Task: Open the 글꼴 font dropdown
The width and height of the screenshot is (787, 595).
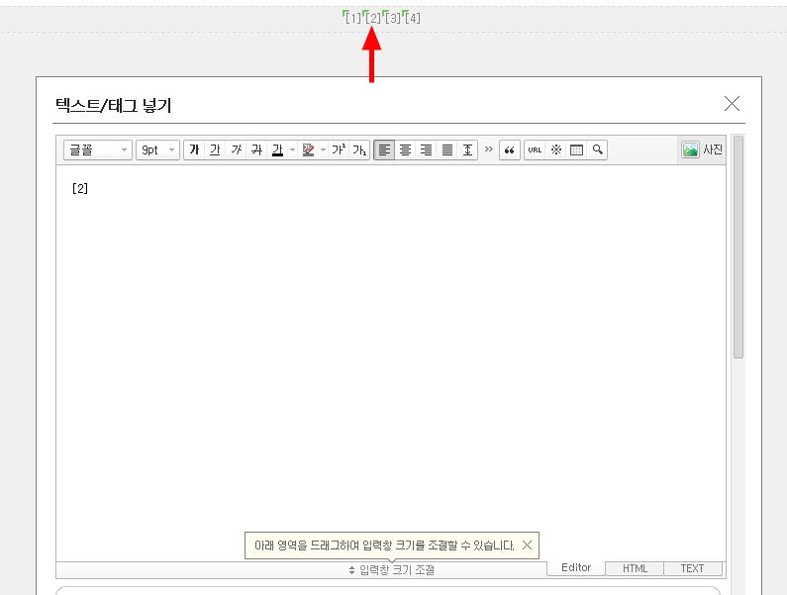Action: click(97, 149)
